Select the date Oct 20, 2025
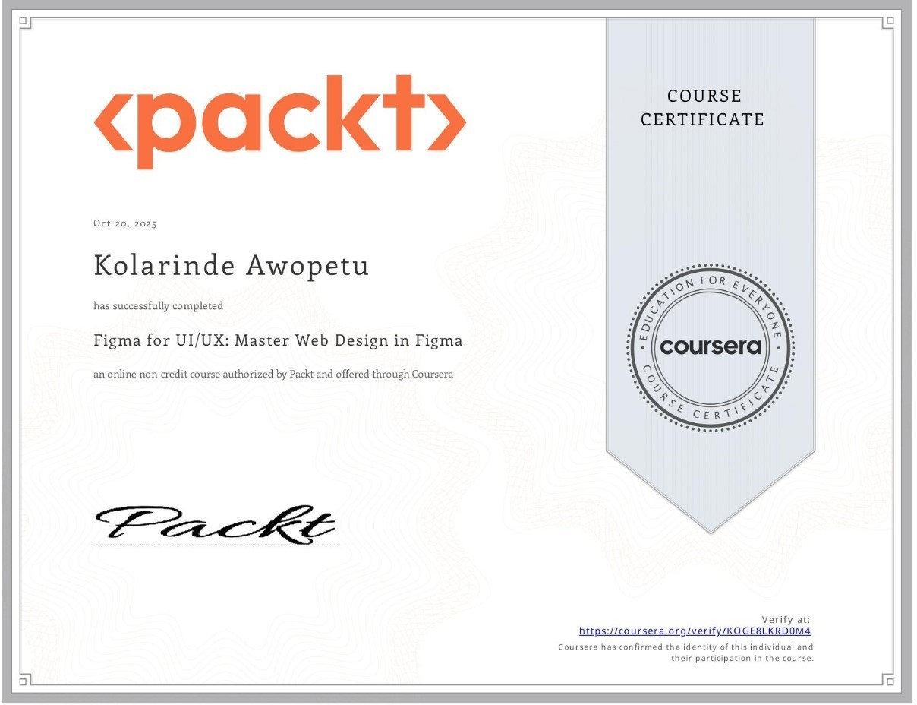917x705 pixels. (125, 223)
